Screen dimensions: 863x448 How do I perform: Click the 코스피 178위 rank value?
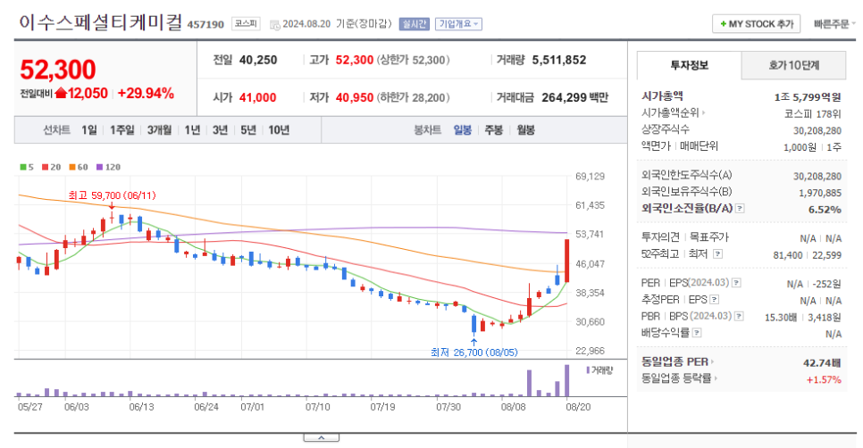pyautogui.click(x=813, y=114)
